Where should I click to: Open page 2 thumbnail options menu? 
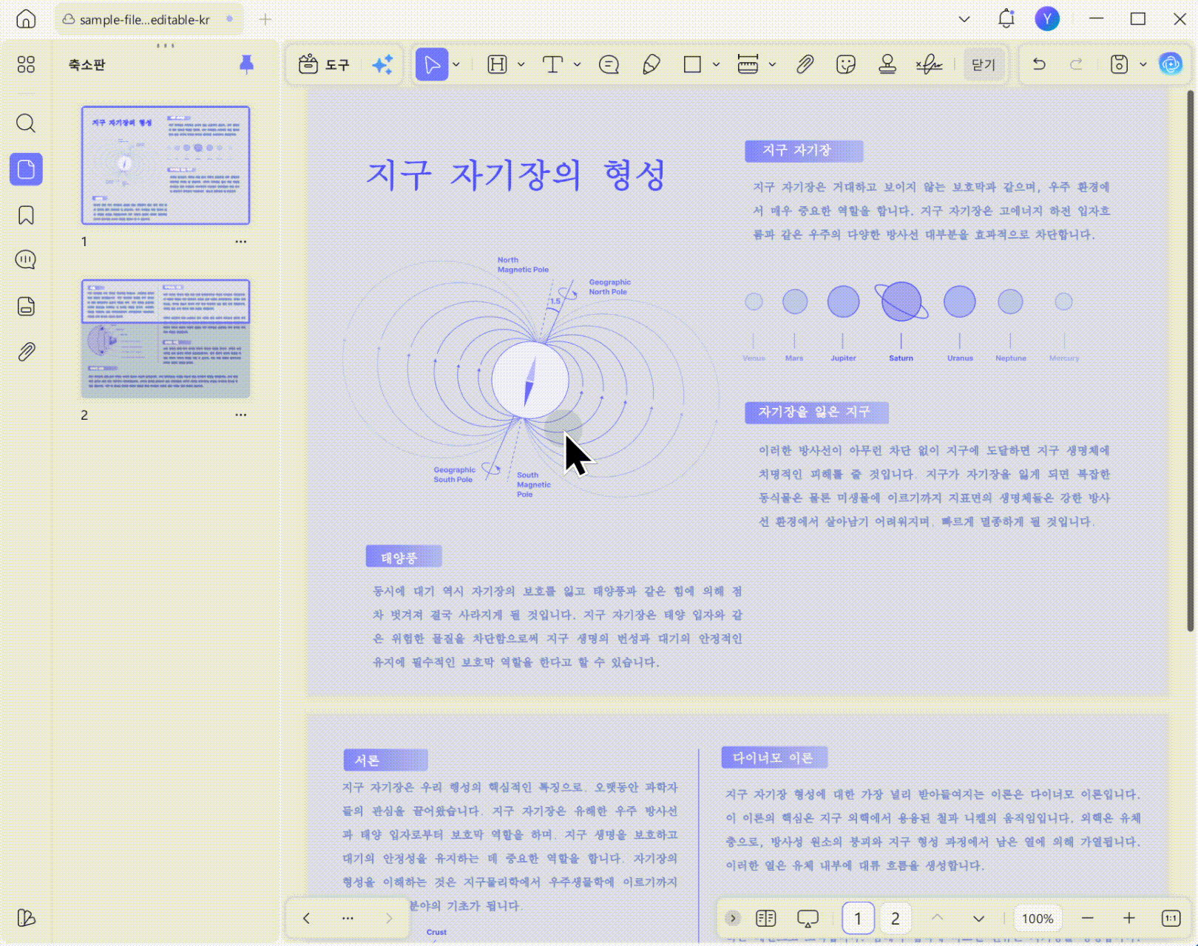241,415
